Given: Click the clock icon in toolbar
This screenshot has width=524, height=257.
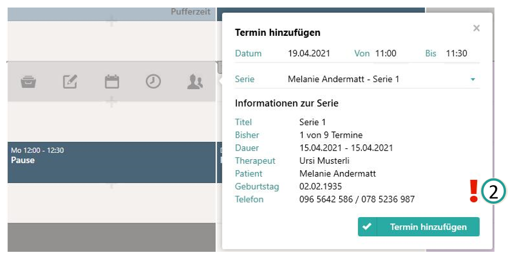Looking at the screenshot, I should 153,82.
